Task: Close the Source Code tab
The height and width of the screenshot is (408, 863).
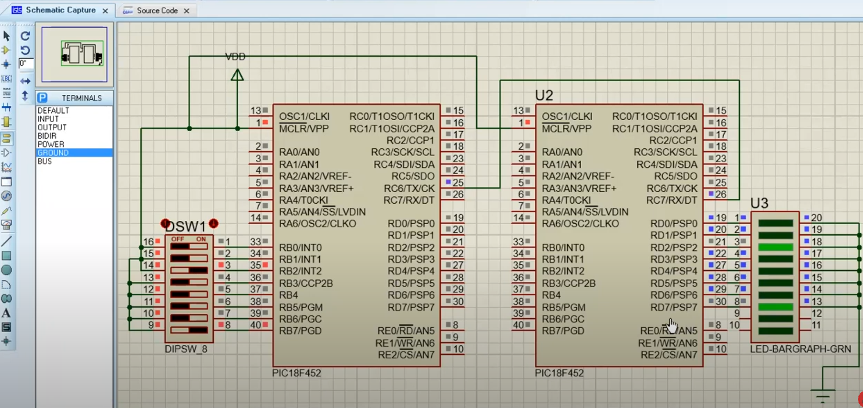Action: pos(186,11)
